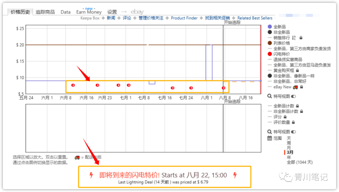Click the lock icon beside 全新品计数
339x192 pixels.
(x=298, y=106)
